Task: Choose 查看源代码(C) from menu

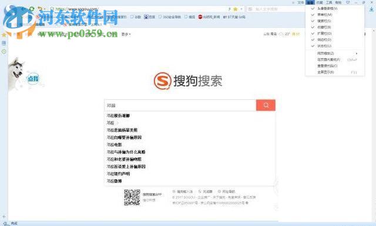Action: [x=335, y=66]
